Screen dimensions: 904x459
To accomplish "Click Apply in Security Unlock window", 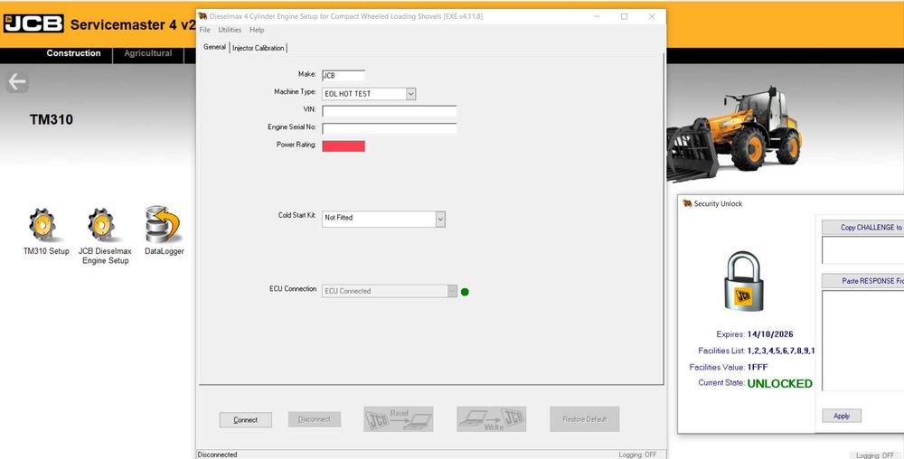I will click(x=842, y=416).
